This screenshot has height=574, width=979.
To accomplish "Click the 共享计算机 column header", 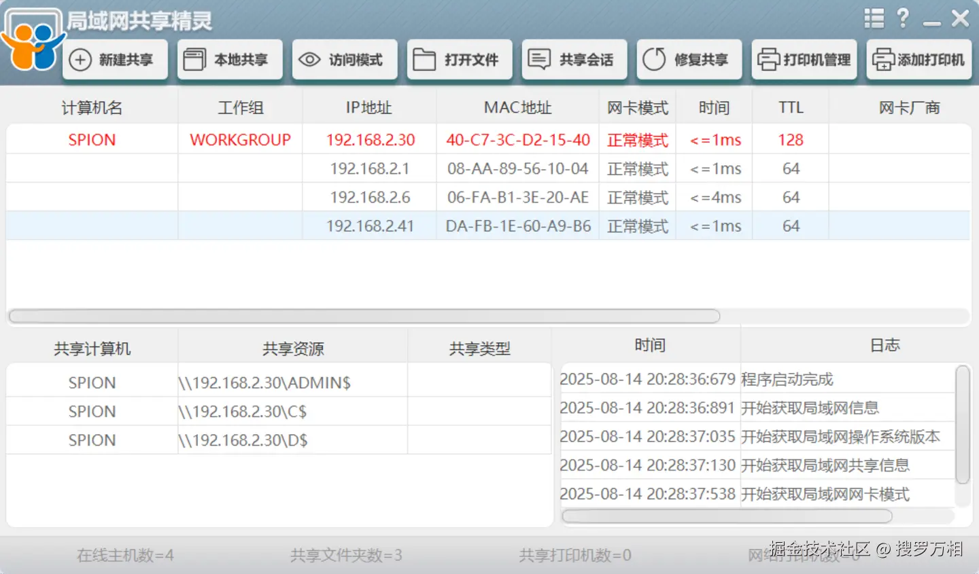I will point(92,348).
